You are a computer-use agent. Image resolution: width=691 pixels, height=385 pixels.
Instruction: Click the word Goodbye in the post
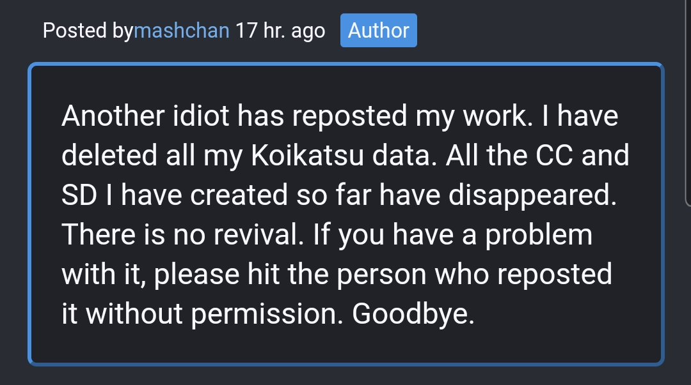pyautogui.click(x=413, y=314)
